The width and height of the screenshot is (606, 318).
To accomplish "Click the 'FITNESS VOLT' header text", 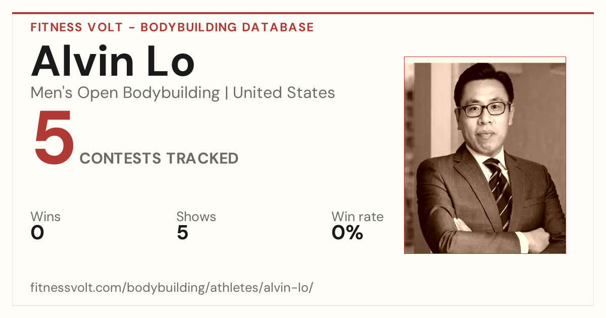I will click(x=76, y=27).
